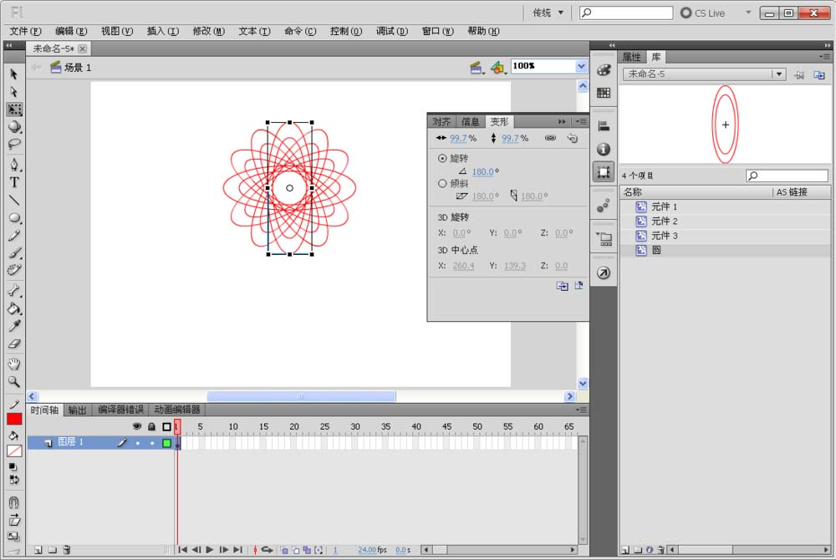Screen dimensions: 836x560
Task: Pick the Lasso tool
Action: 14,145
